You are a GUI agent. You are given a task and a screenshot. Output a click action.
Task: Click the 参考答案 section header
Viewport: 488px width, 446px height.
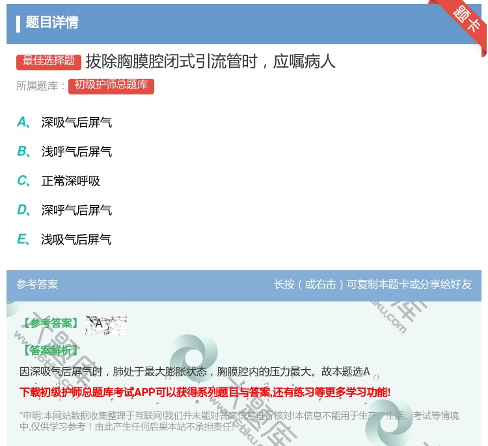37,285
